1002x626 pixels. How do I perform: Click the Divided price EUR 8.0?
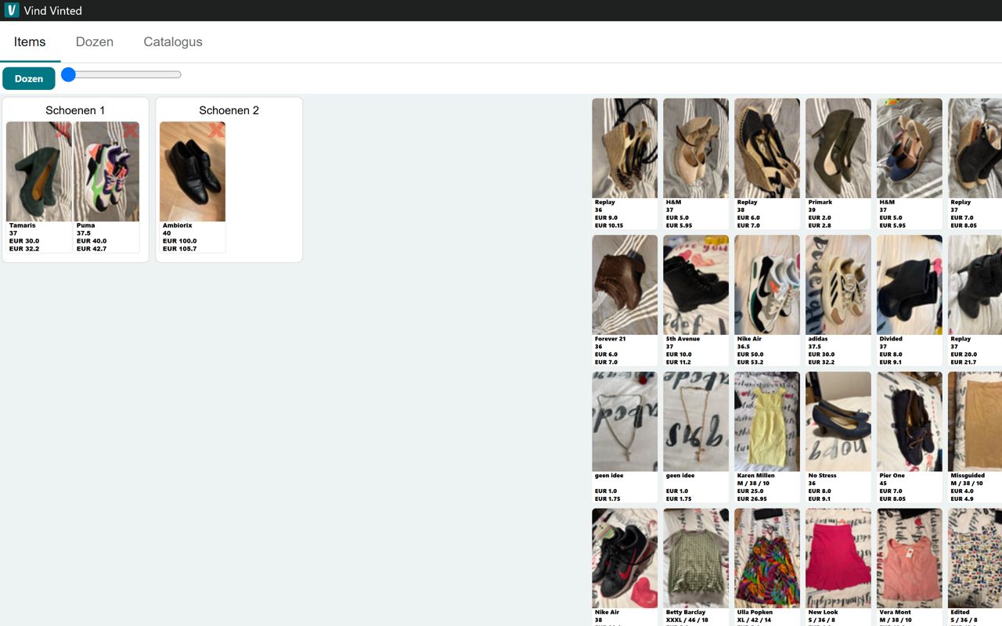tap(892, 354)
